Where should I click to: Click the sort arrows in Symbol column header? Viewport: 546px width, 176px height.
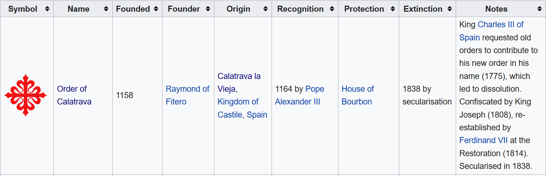(x=47, y=9)
